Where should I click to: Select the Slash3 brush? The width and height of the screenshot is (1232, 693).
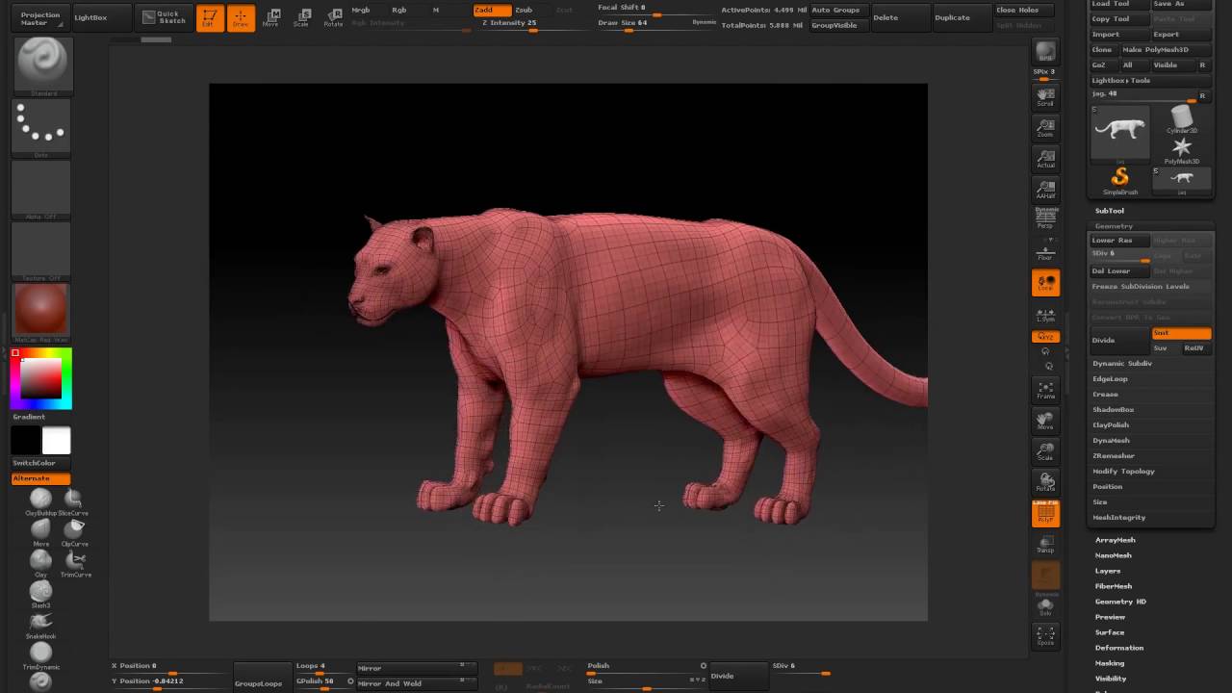click(40, 594)
